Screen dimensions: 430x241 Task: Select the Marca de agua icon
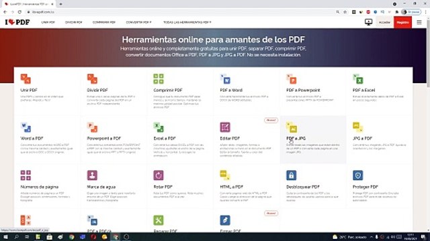click(x=93, y=175)
